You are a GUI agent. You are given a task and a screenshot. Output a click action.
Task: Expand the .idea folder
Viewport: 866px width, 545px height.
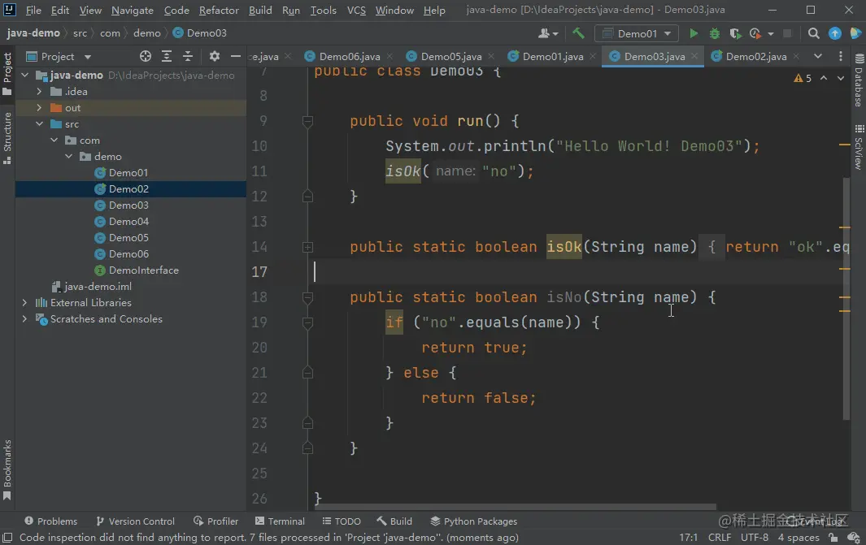[39, 92]
